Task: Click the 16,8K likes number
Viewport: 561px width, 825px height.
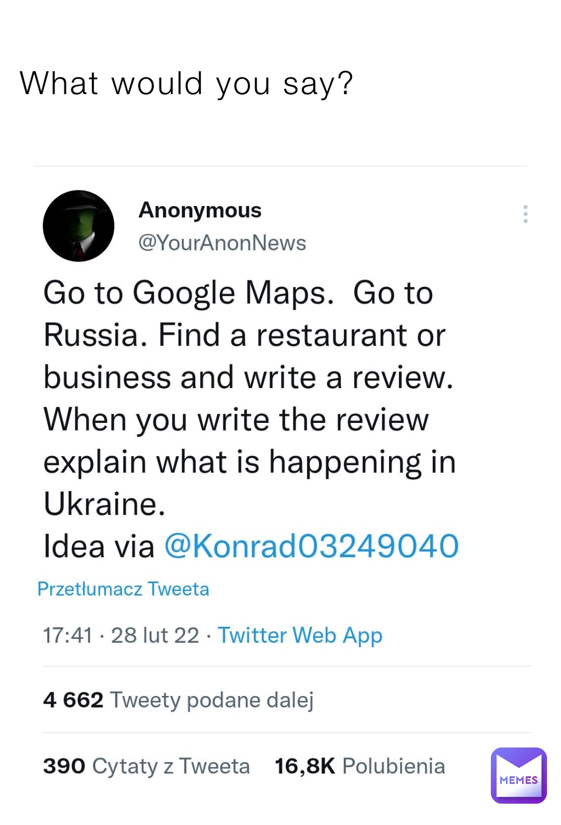Action: [304, 766]
